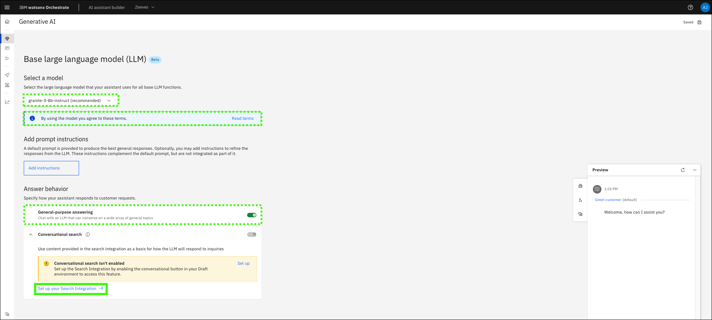Click the Generative AI diamond sidebar icon
The width and height of the screenshot is (712, 320).
[x=7, y=39]
